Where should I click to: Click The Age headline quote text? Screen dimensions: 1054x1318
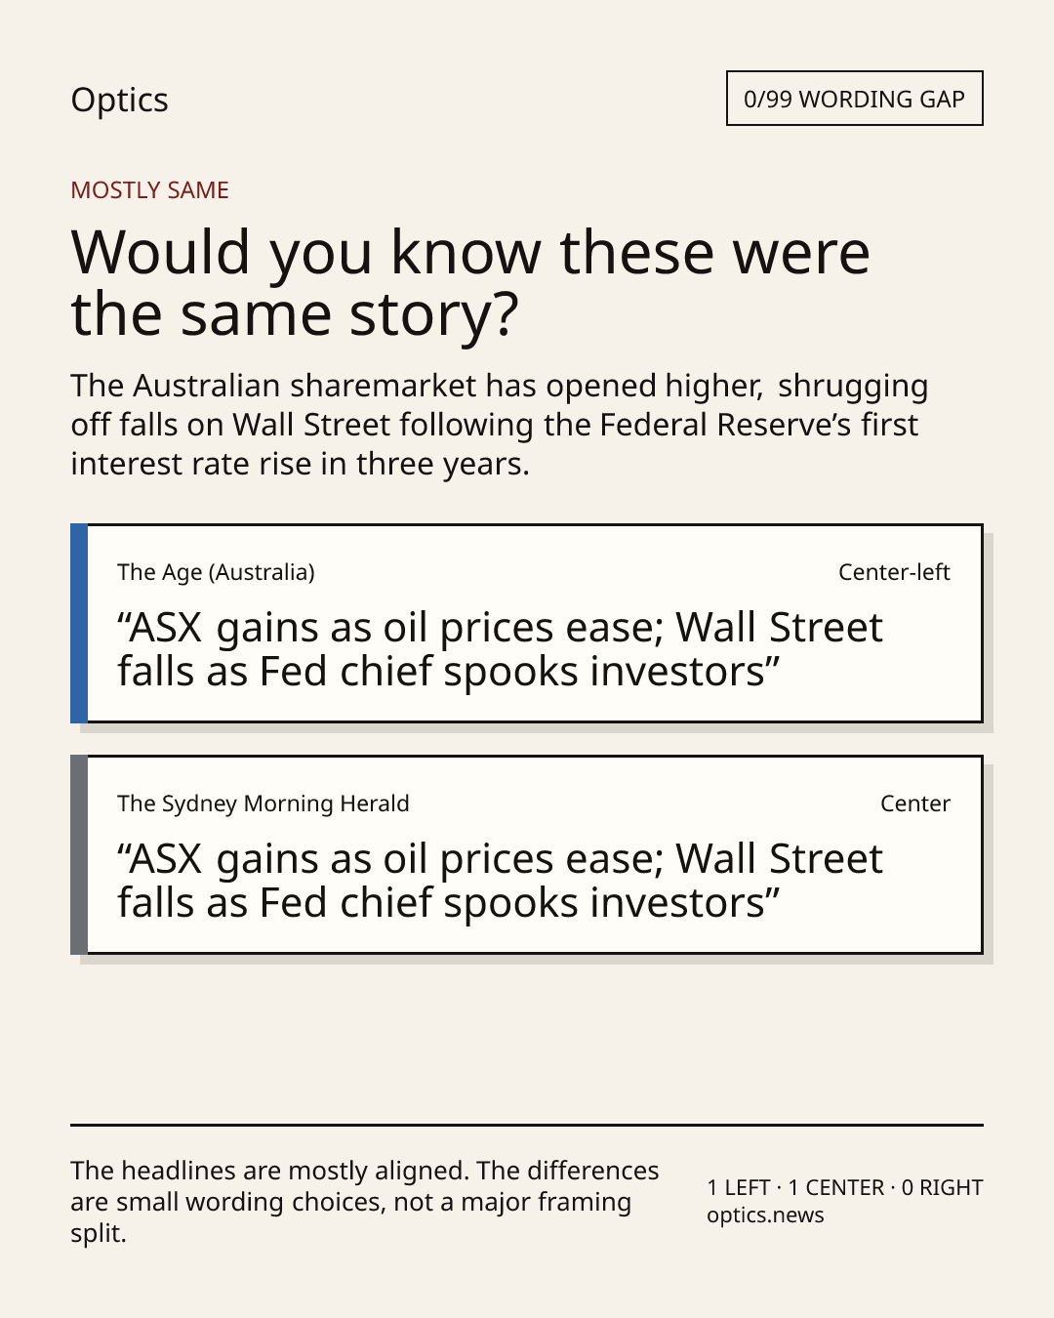500,649
